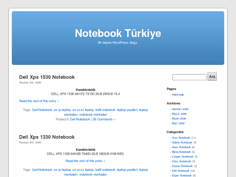Open Dell Notebook category in Posted in line
Viewport: 236px width, 177px height.
pyautogui.click(x=80, y=119)
